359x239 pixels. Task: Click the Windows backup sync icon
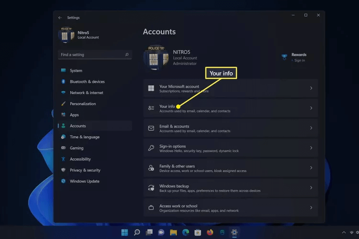[151, 188]
